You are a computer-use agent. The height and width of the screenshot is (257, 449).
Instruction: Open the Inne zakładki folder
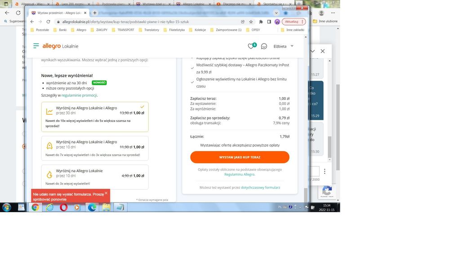292,30
